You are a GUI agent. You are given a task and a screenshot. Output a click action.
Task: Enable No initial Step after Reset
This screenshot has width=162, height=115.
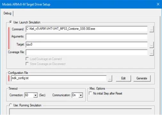90,93
